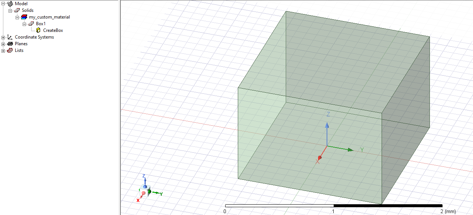Select the my_custom_material label in tree
This screenshot has width=473, height=215.
[49, 17]
